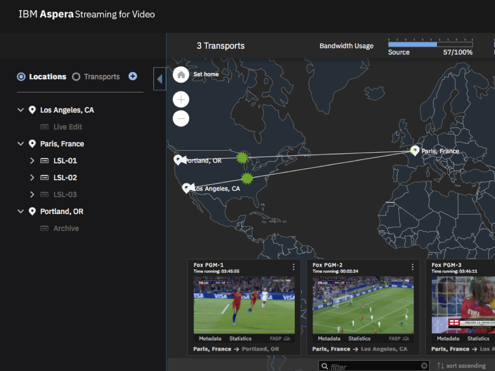Click the blue add plus icon

pos(132,76)
